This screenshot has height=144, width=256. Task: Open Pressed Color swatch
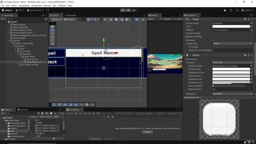click(231, 76)
